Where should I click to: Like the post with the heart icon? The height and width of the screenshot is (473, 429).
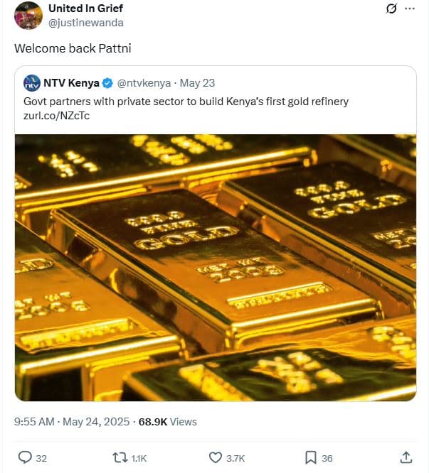(216, 457)
